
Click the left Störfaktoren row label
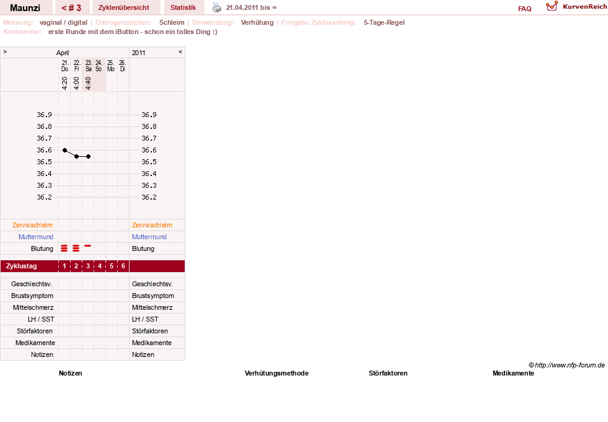(x=35, y=331)
